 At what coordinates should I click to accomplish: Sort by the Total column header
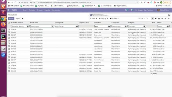click(x=153, y=23)
